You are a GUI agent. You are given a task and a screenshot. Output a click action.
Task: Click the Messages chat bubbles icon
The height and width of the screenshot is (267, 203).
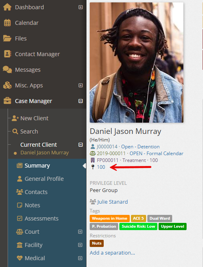coord(7,70)
